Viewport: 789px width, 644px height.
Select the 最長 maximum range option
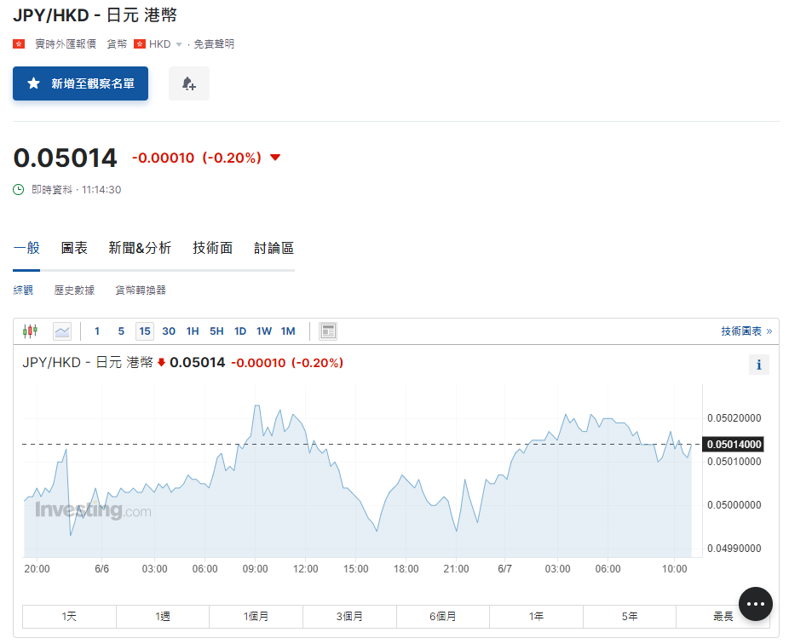point(723,616)
